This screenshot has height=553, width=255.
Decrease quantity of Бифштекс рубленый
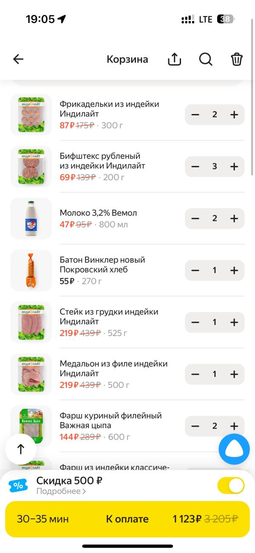(x=195, y=166)
